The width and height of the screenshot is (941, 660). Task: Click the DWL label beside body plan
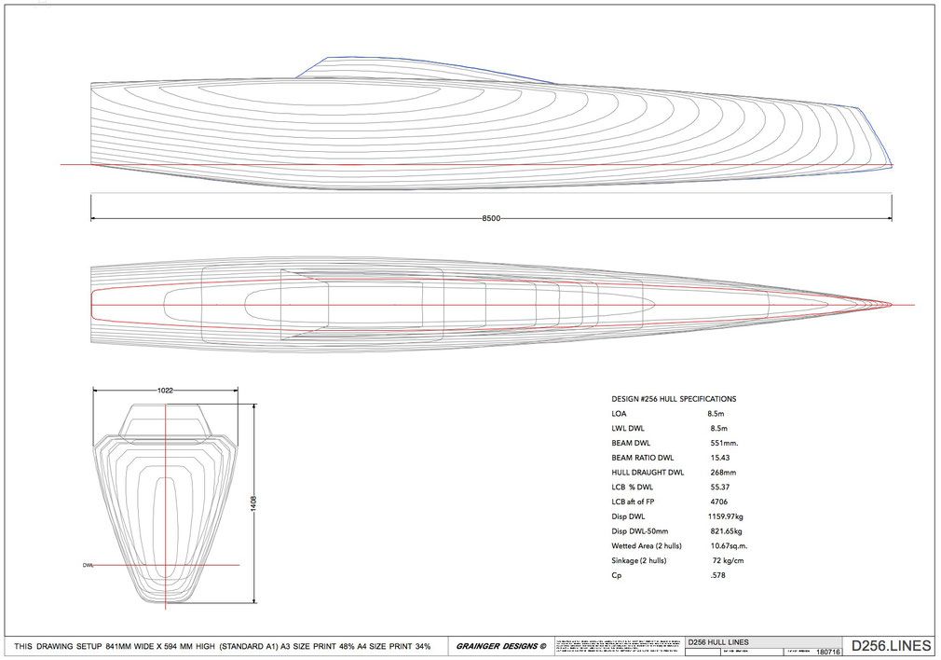(x=89, y=565)
